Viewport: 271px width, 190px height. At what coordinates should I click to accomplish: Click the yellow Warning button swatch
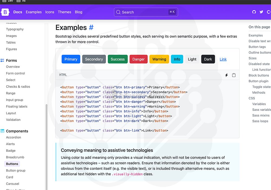[159, 59]
